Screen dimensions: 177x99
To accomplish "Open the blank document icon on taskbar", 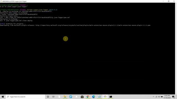I will (59, 97).
